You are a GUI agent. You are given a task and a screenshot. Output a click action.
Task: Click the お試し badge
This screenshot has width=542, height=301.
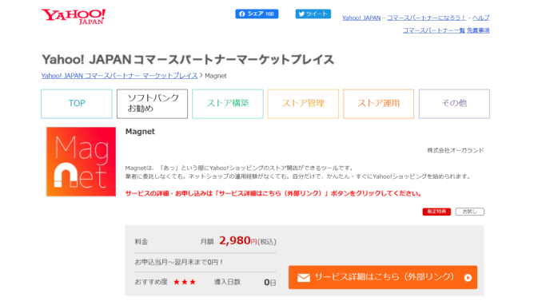point(469,212)
